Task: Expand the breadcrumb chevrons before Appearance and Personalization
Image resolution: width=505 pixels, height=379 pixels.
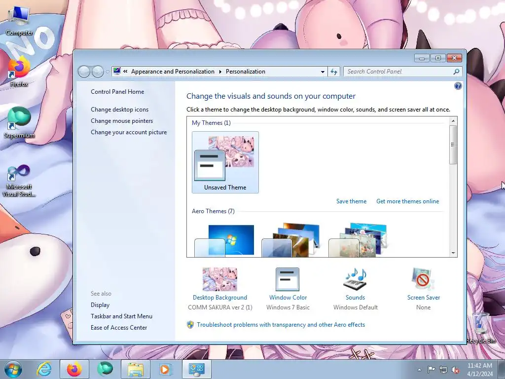Action: click(x=125, y=71)
